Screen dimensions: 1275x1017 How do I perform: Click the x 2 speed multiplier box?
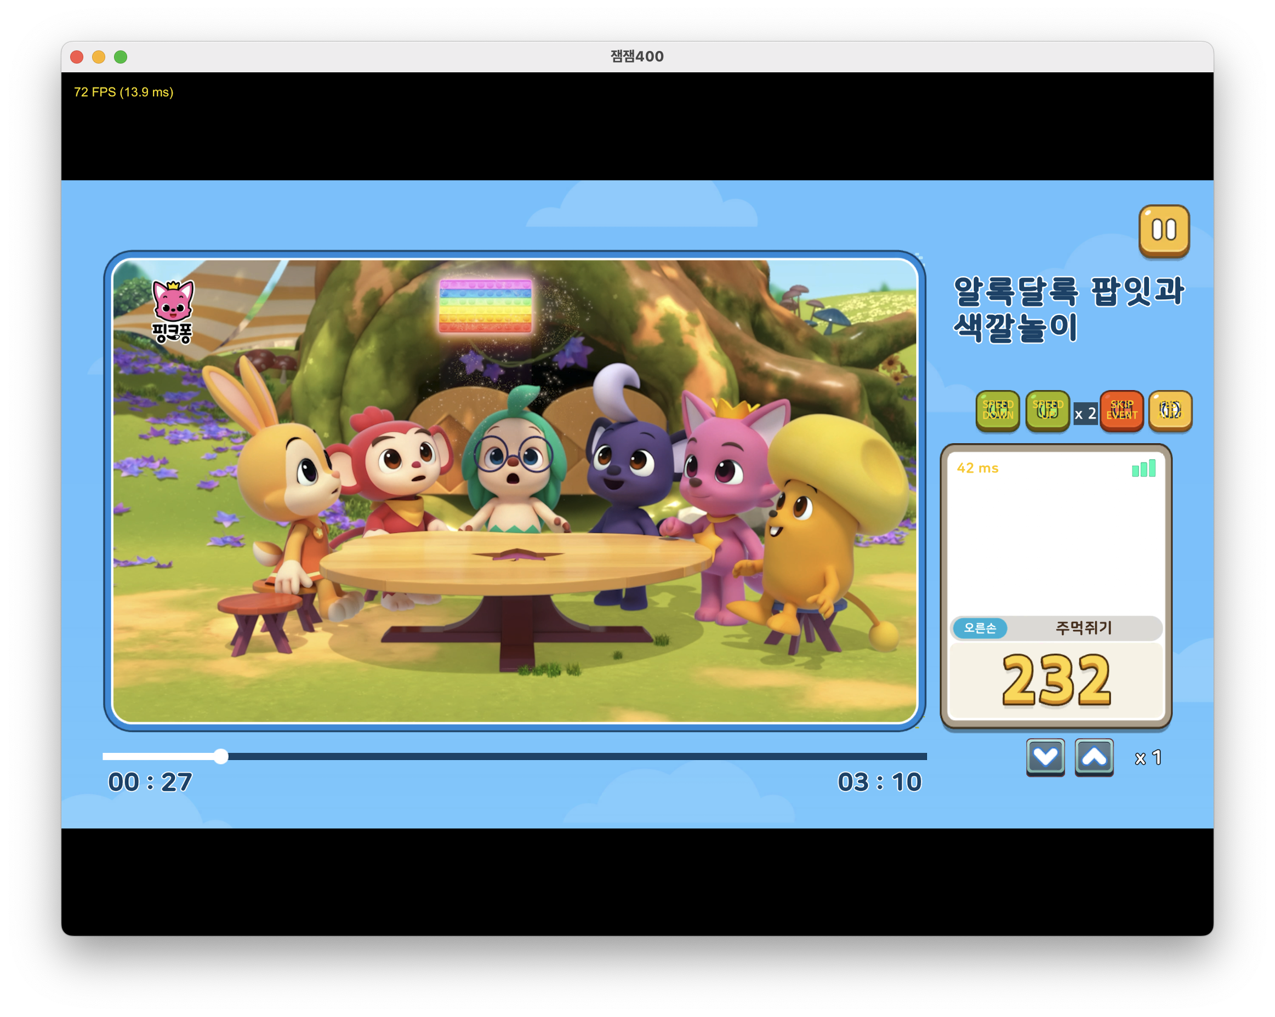tap(1085, 413)
